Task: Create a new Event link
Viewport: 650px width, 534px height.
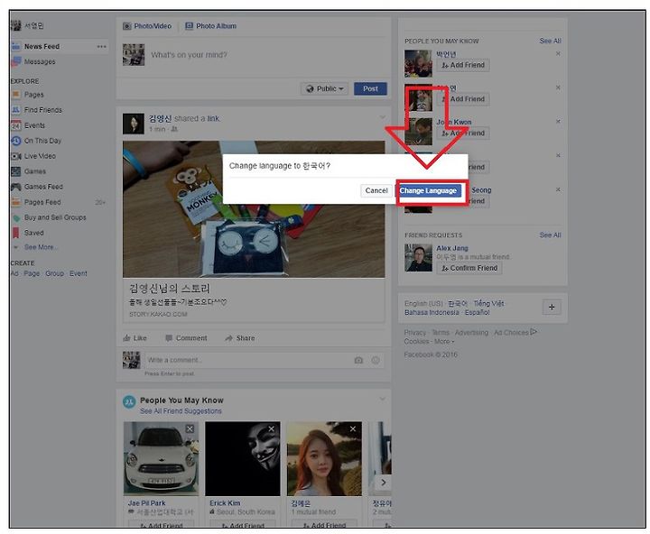Action: [79, 273]
